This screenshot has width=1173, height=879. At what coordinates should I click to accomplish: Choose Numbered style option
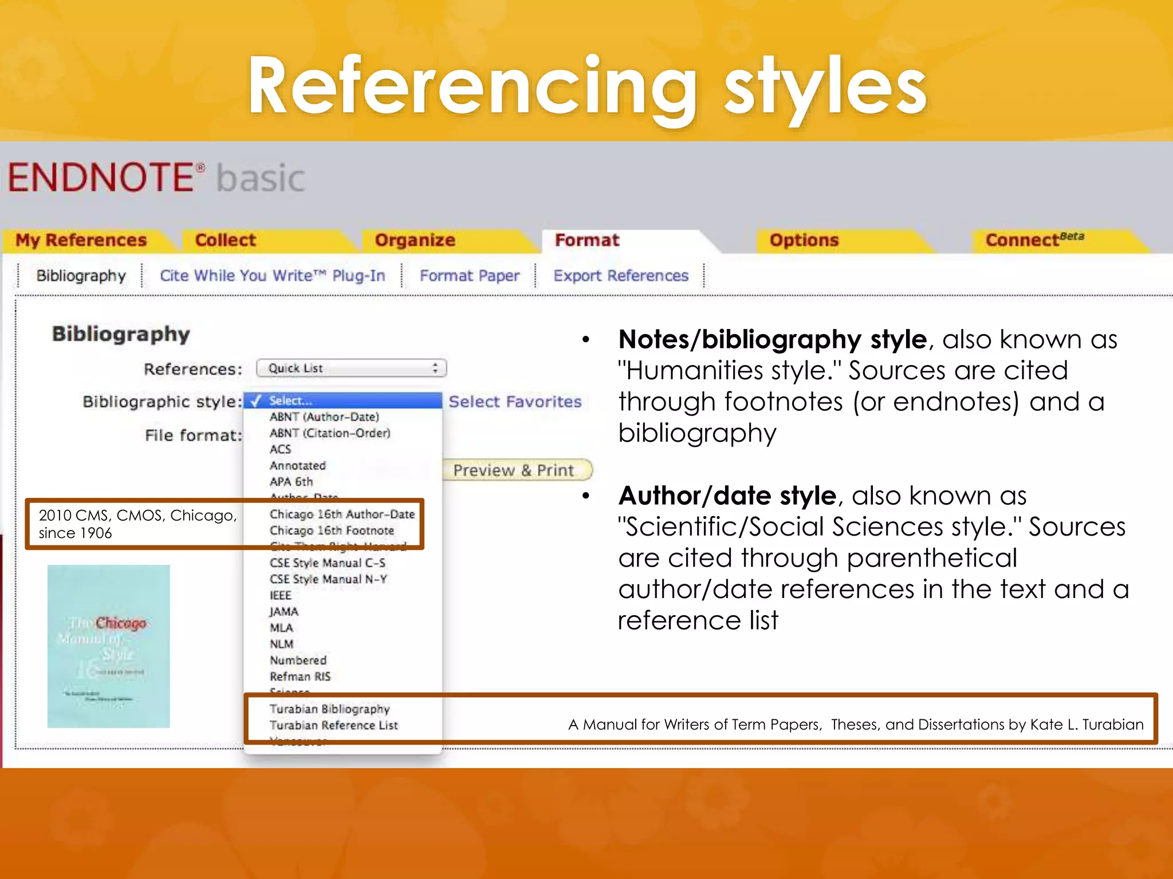[298, 660]
